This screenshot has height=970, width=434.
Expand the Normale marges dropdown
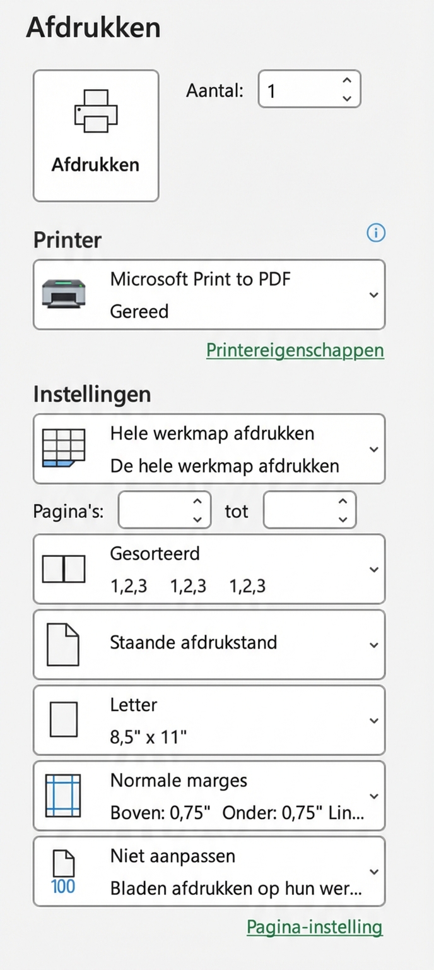373,795
